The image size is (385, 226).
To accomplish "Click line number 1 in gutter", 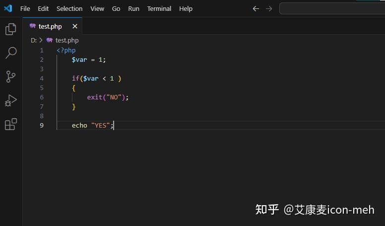I will pyautogui.click(x=42, y=50).
